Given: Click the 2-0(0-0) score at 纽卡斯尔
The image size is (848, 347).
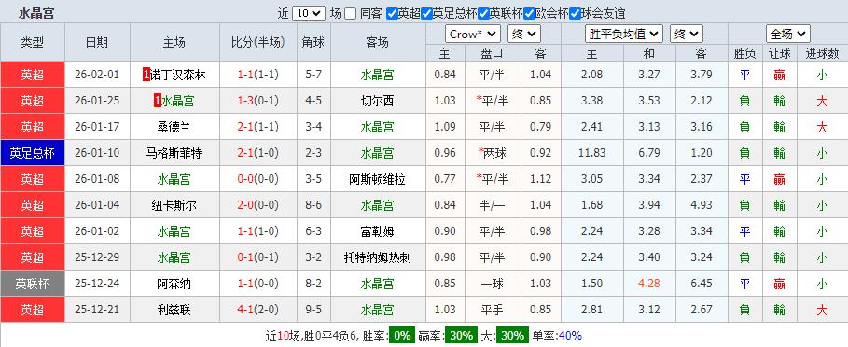Looking at the screenshot, I should click(258, 205).
